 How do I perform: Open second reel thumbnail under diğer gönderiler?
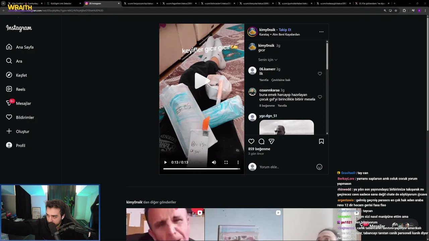point(244,224)
